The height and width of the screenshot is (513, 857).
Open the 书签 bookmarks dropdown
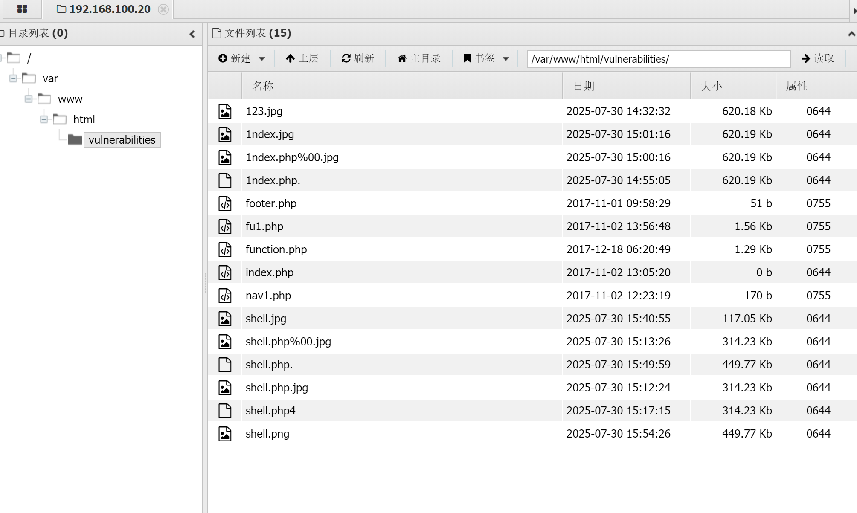click(486, 58)
